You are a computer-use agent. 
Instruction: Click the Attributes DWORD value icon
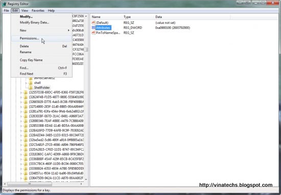pos(93,27)
